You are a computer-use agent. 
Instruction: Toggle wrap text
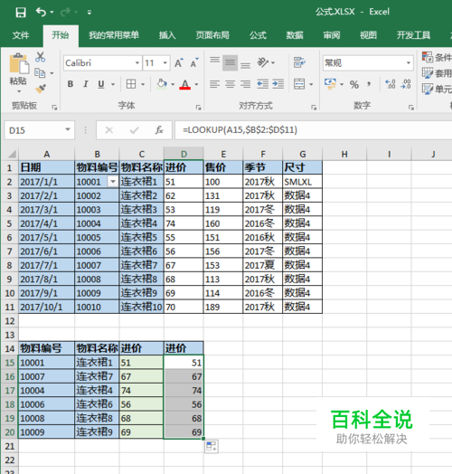[x=299, y=62]
